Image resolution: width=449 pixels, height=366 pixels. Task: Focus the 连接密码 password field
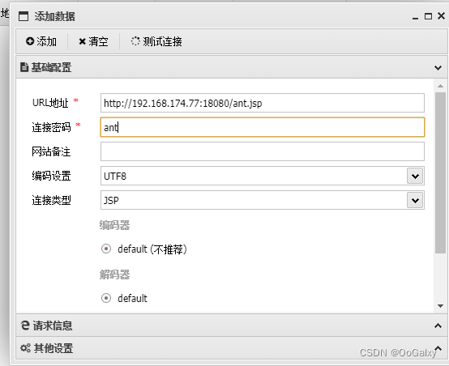point(263,127)
